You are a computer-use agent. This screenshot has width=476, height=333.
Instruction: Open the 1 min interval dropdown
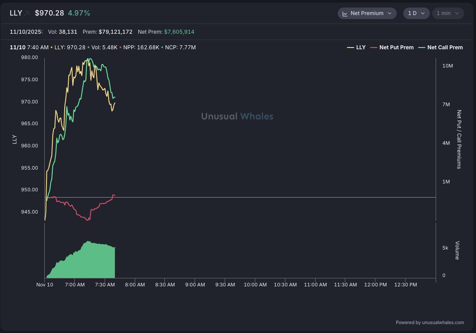[448, 13]
